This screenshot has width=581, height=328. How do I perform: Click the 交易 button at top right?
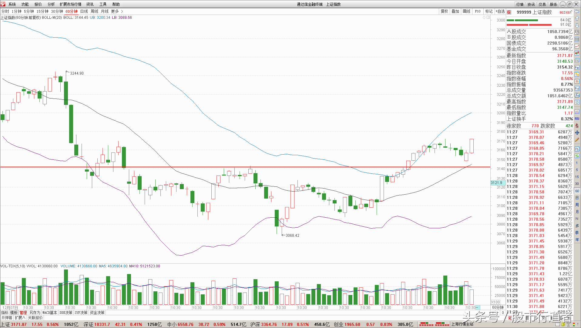542,4
